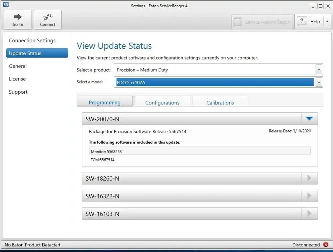Click the SR application icon in title bar
This screenshot has width=333, height=252.
point(6,5)
